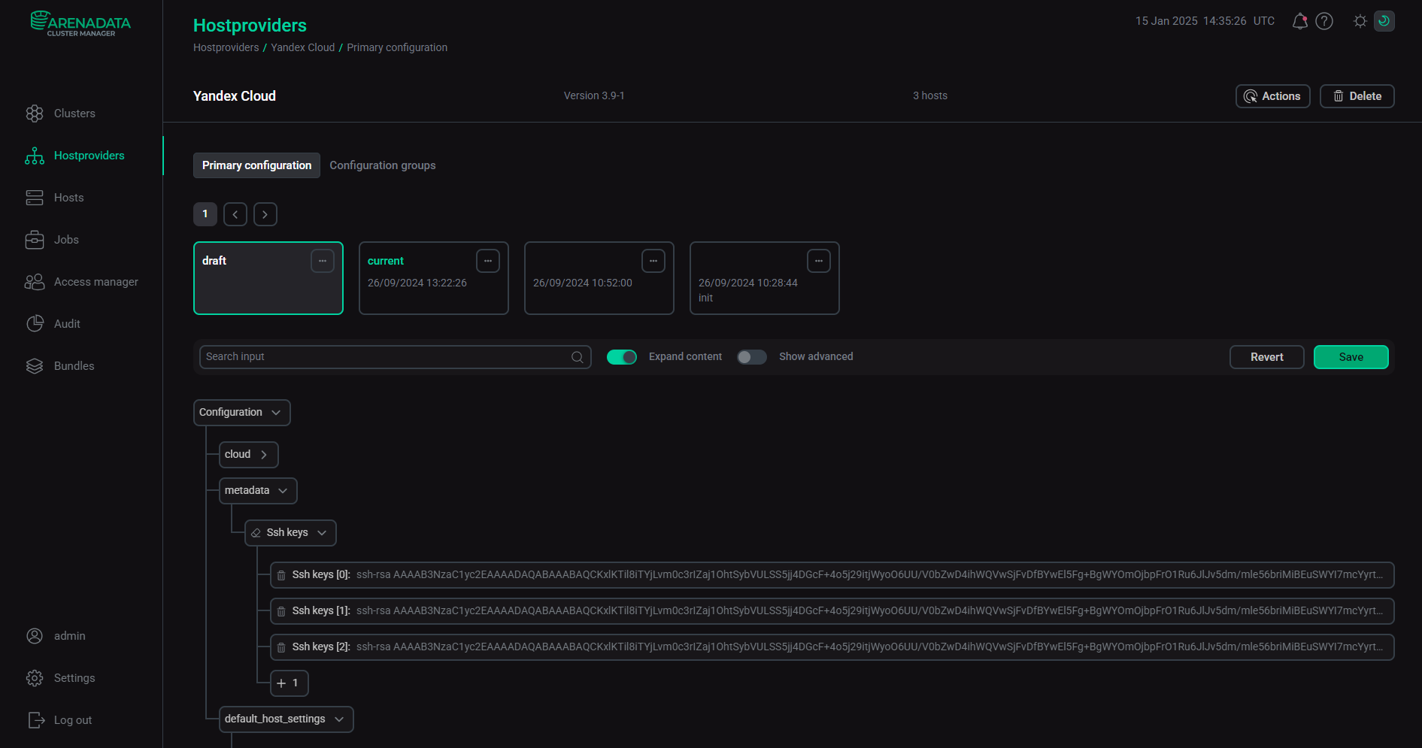1422x748 pixels.
Task: Click the Actions button
Action: [1273, 96]
